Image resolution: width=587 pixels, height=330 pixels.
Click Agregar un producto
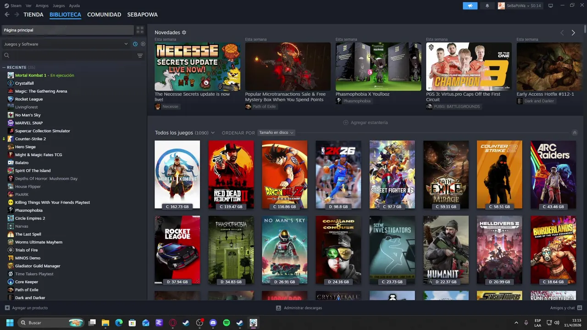pos(26,308)
